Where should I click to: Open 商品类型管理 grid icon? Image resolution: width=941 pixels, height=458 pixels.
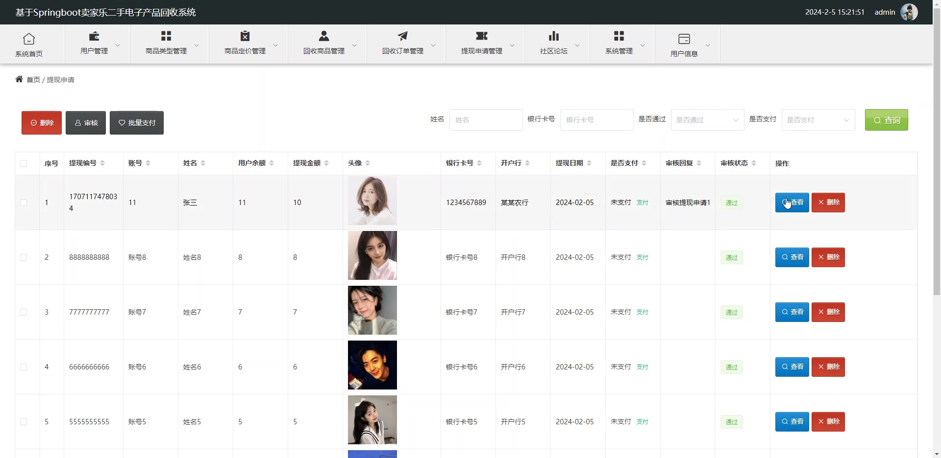click(x=166, y=36)
